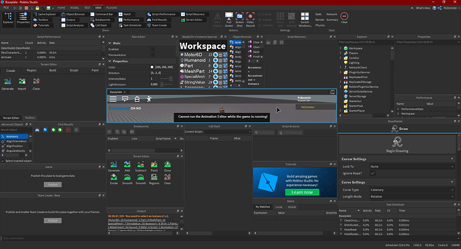Click the eye icon for MeshPart row
The width and height of the screenshot is (461, 249).
[216, 71]
